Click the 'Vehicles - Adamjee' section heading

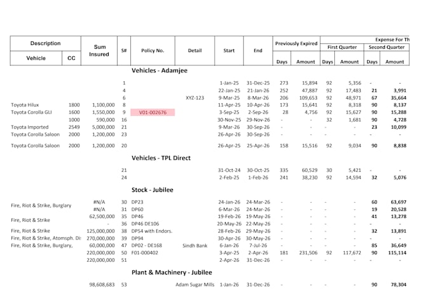point(159,70)
